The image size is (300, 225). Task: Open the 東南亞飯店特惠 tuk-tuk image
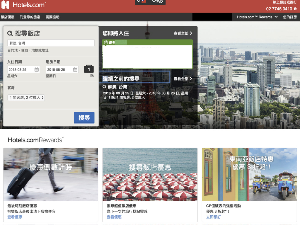click(249, 174)
